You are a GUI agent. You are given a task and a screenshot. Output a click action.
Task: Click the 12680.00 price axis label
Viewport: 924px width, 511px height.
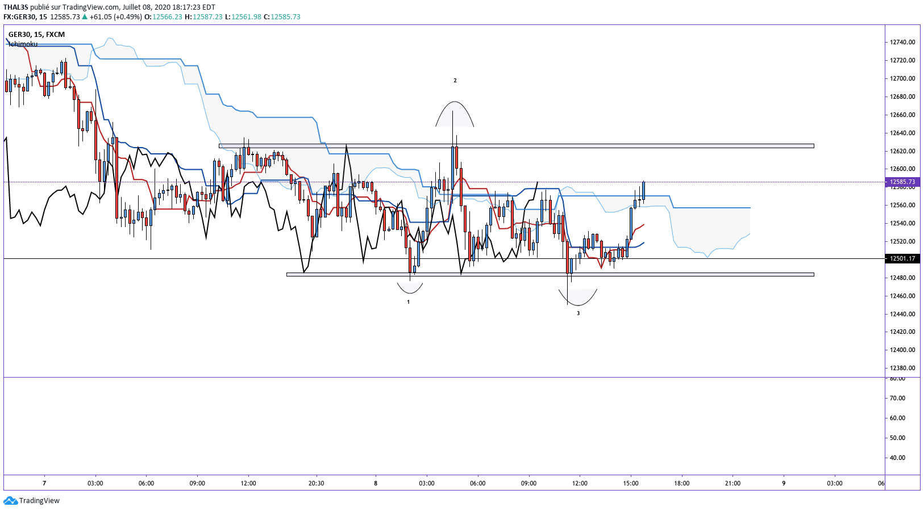(x=902, y=97)
